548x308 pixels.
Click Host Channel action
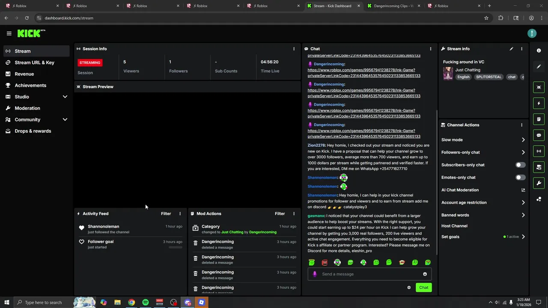pos(454,226)
